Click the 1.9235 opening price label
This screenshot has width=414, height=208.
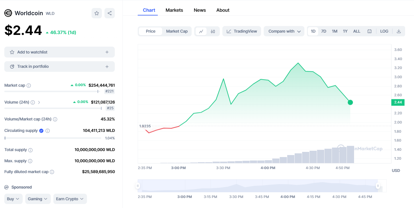pos(145,126)
